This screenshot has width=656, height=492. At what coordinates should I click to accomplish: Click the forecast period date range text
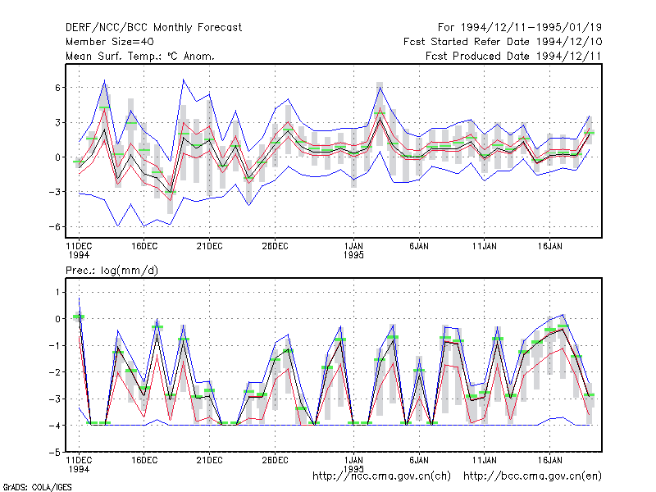(520, 28)
